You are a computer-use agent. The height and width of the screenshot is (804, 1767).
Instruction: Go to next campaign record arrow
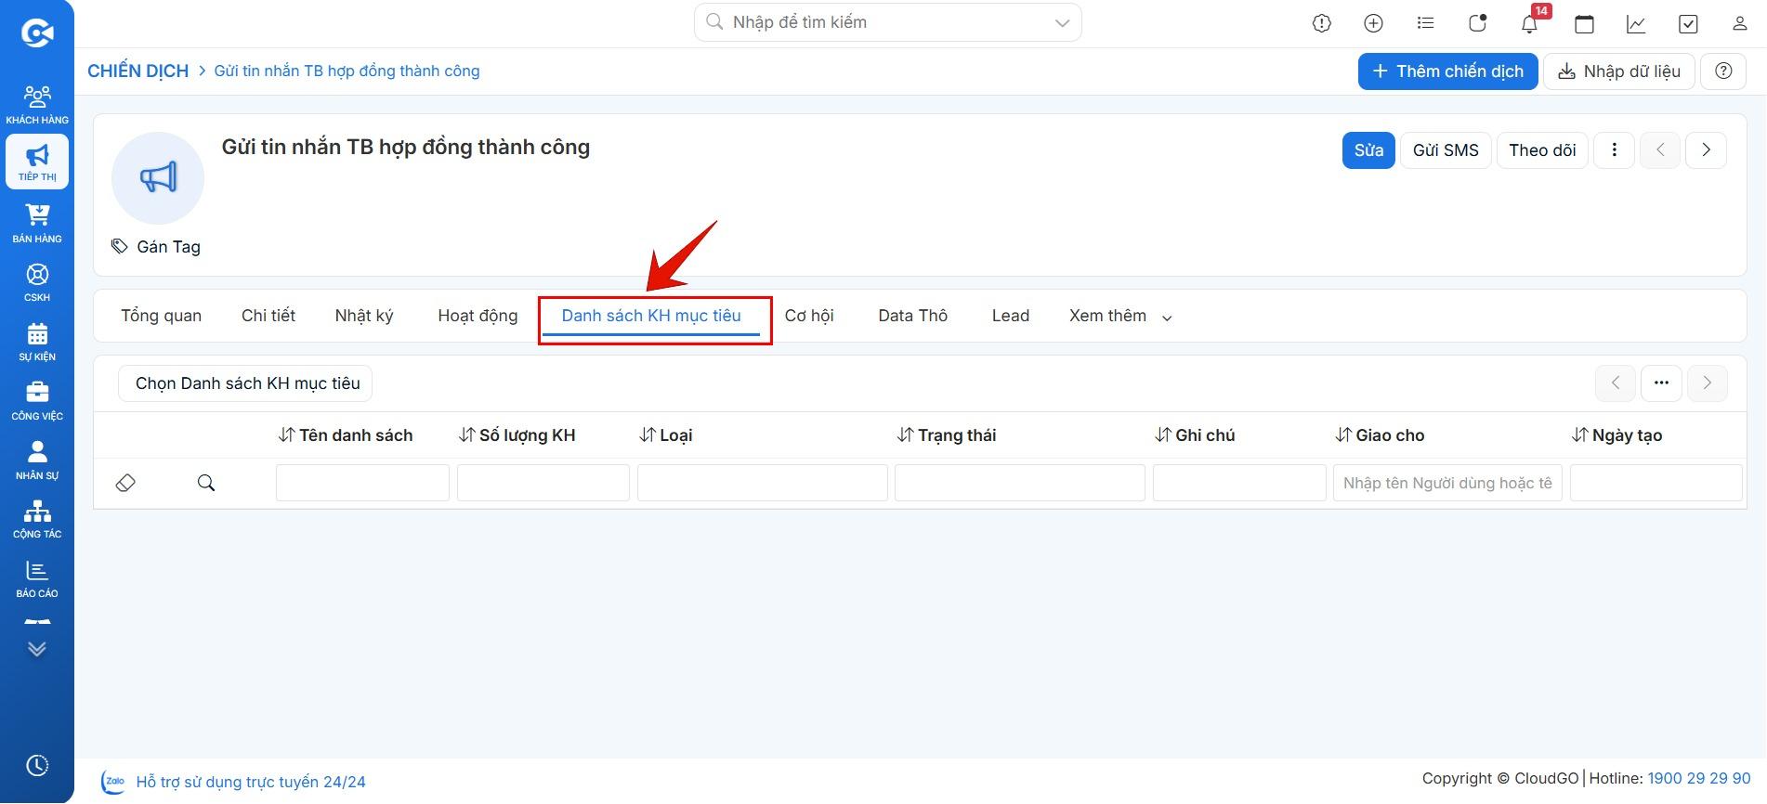(1707, 150)
